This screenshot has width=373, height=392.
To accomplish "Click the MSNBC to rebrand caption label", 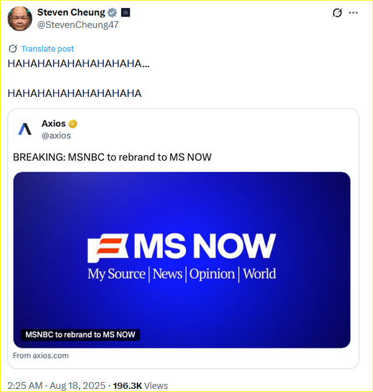I will click(80, 334).
